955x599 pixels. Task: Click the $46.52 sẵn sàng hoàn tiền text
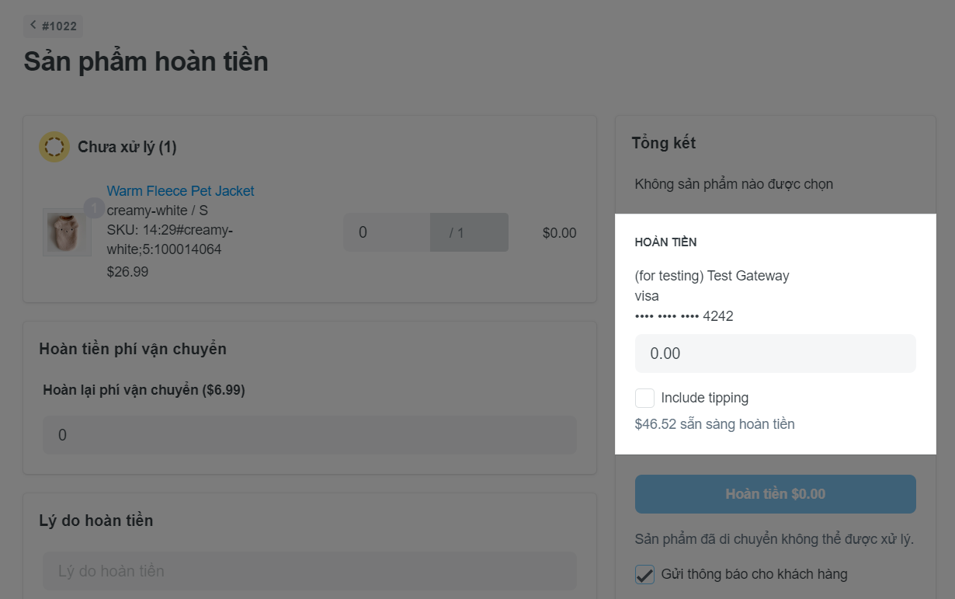(714, 424)
